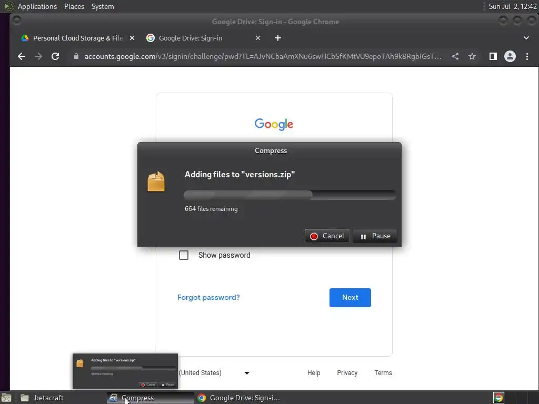Click the Forgot password? link
This screenshot has width=539, height=404.
point(208,298)
